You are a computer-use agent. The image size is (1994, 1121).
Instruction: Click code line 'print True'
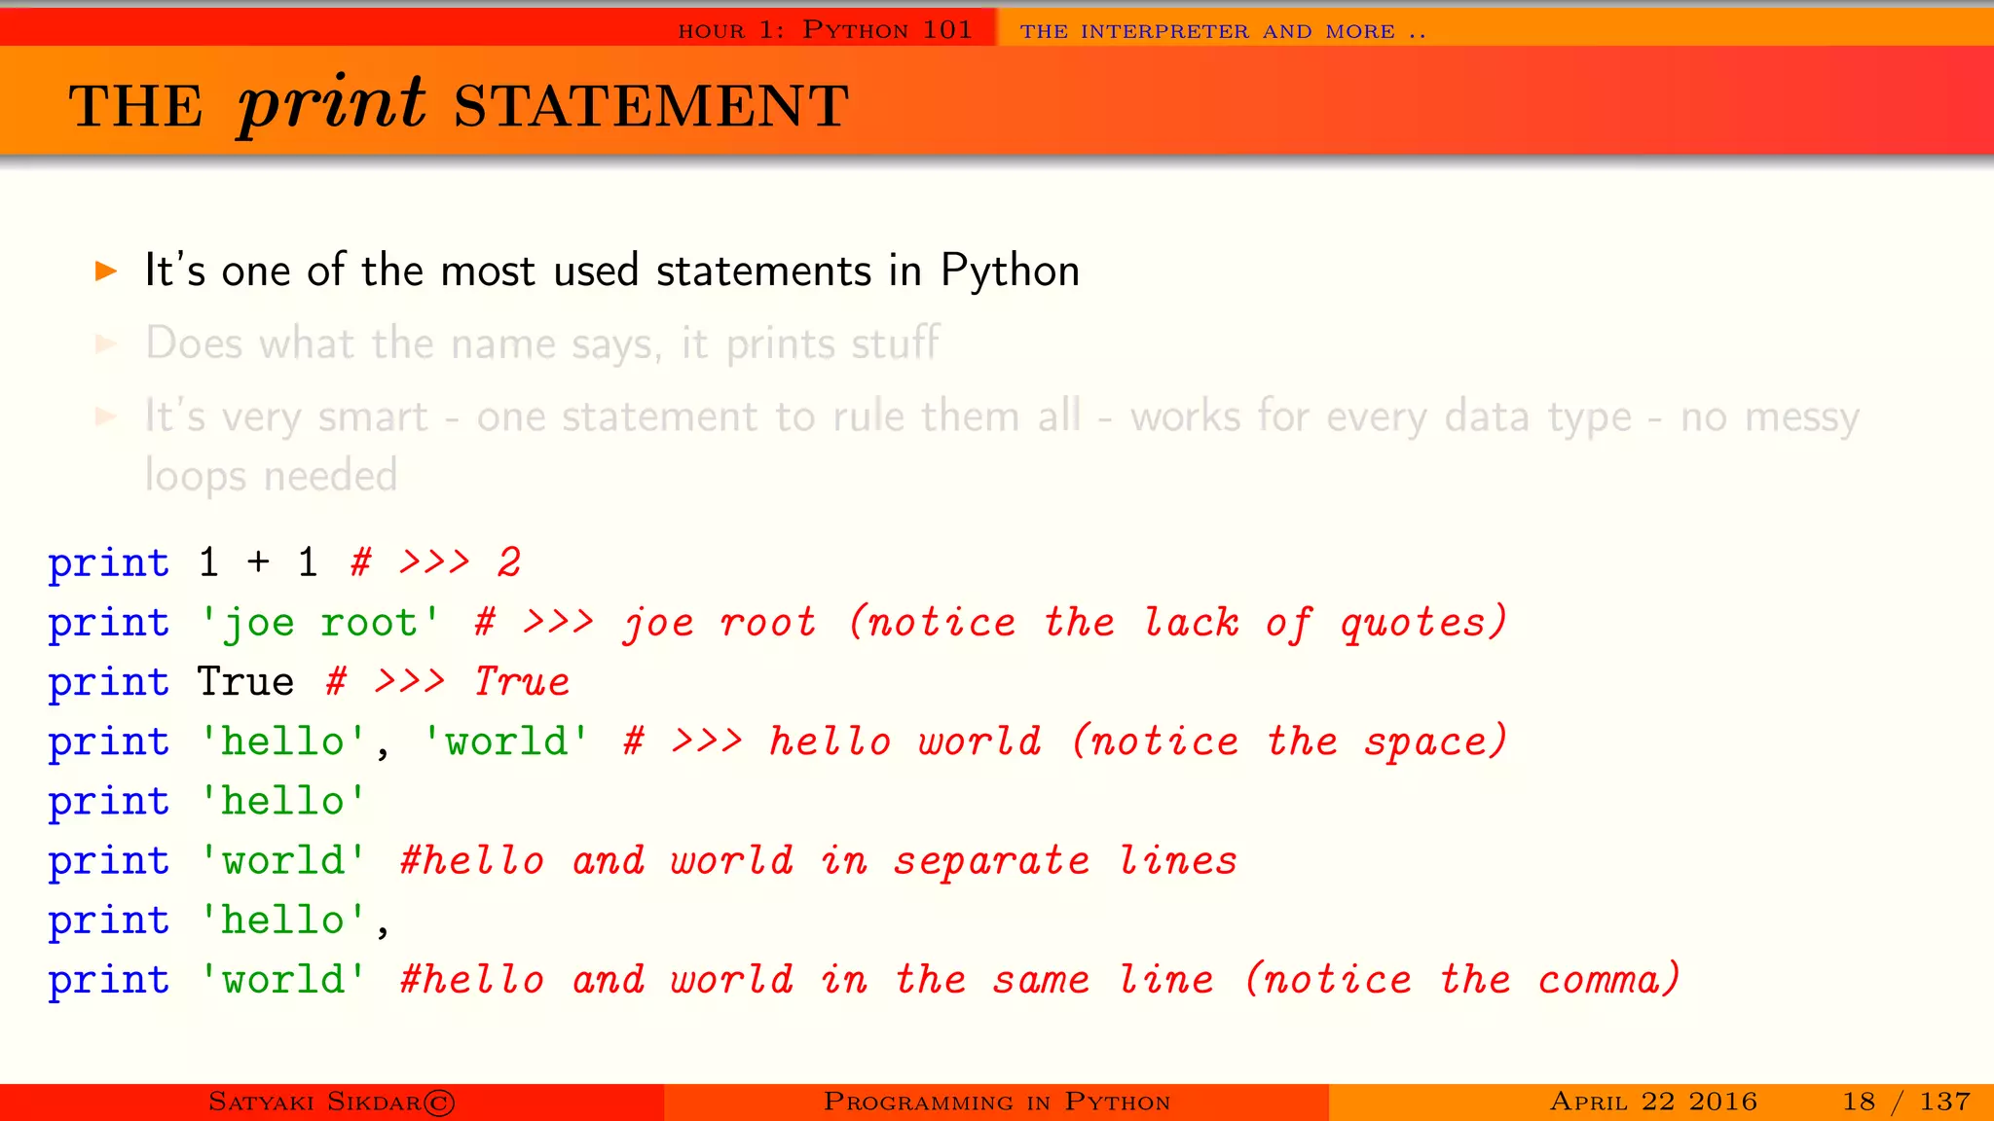pyautogui.click(x=171, y=682)
